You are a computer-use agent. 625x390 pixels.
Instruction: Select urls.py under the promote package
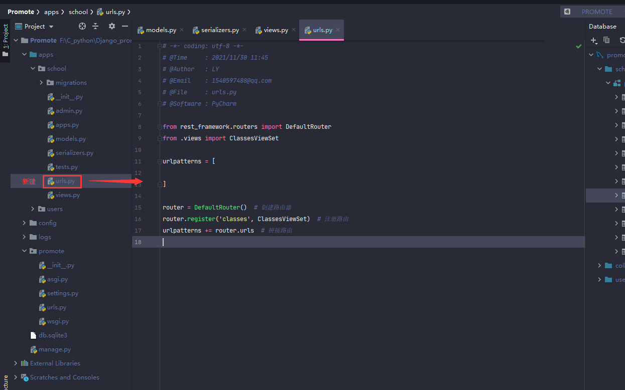(57, 307)
